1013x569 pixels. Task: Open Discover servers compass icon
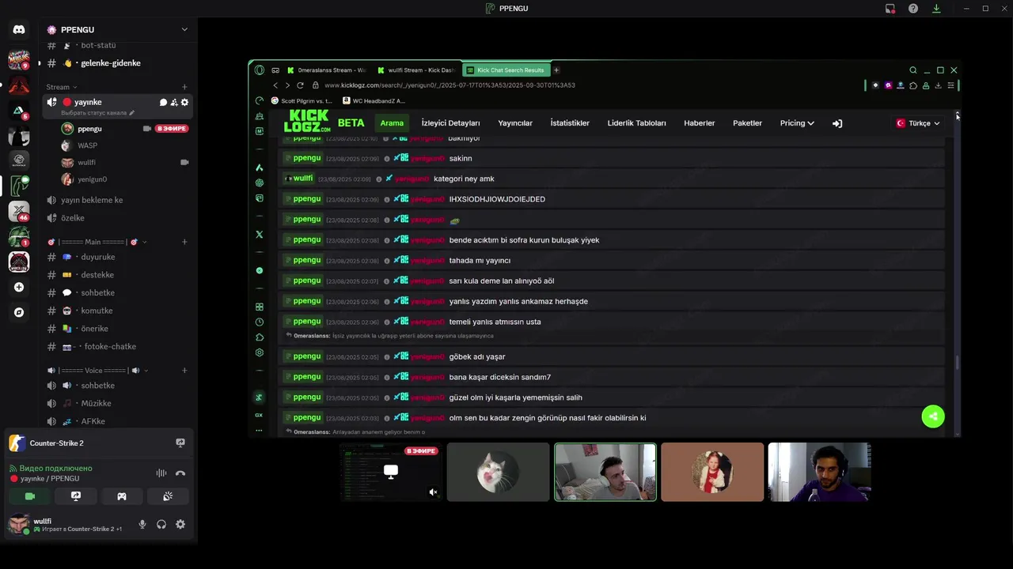click(19, 312)
